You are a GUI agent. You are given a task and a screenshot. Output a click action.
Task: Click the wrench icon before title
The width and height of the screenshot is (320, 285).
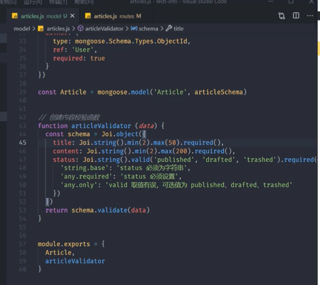click(x=169, y=28)
